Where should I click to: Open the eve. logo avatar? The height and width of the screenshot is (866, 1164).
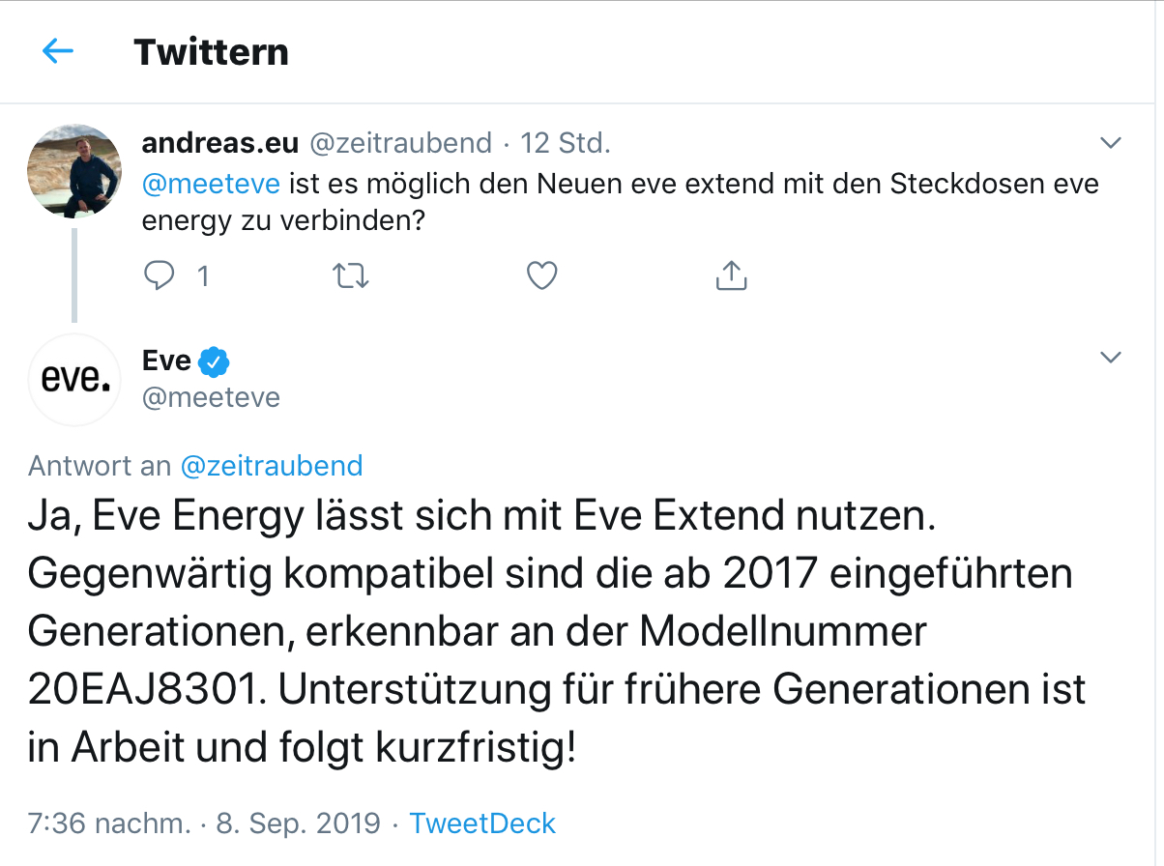(74, 380)
